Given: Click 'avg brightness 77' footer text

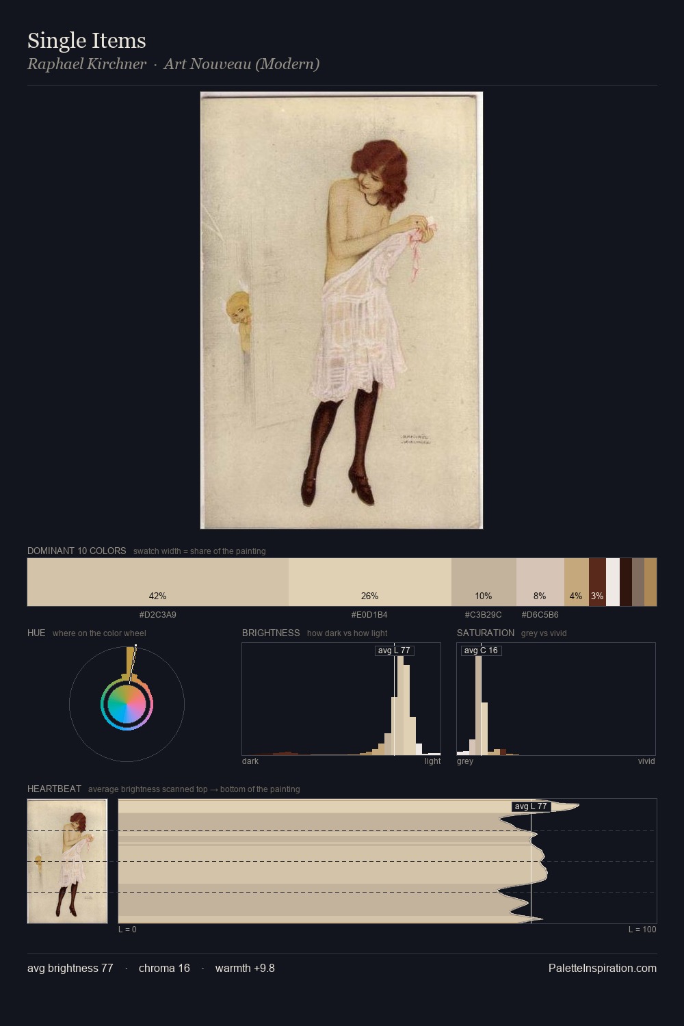Looking at the screenshot, I should coord(70,968).
